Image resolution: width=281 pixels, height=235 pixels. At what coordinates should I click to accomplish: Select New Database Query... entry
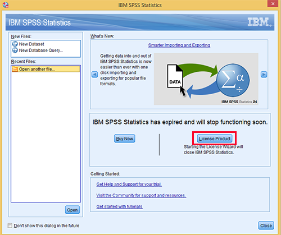[41, 50]
